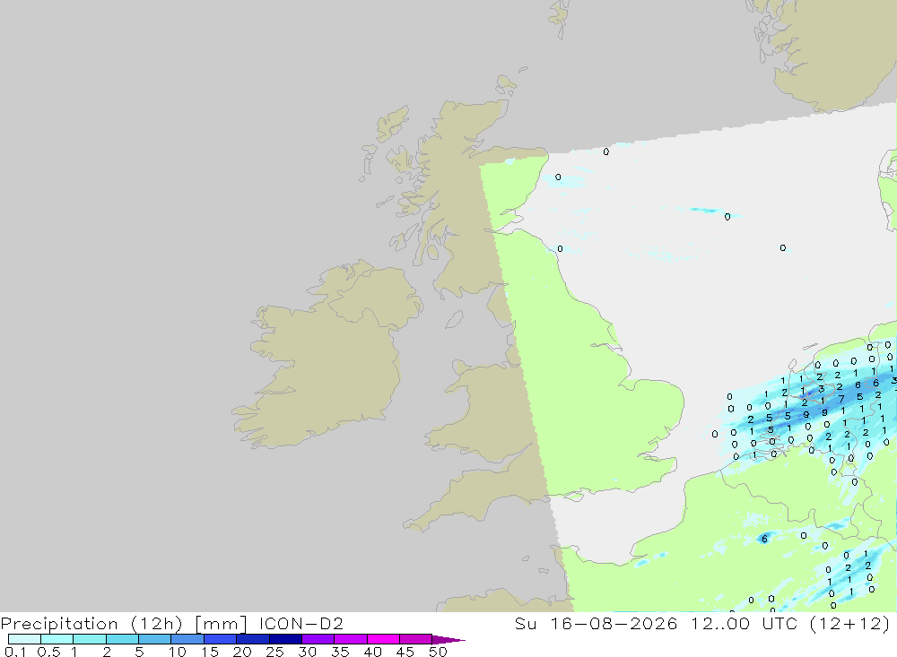This screenshot has height=657, width=897.
Task: Click the isolated '6' value over northern France
Action: (764, 539)
